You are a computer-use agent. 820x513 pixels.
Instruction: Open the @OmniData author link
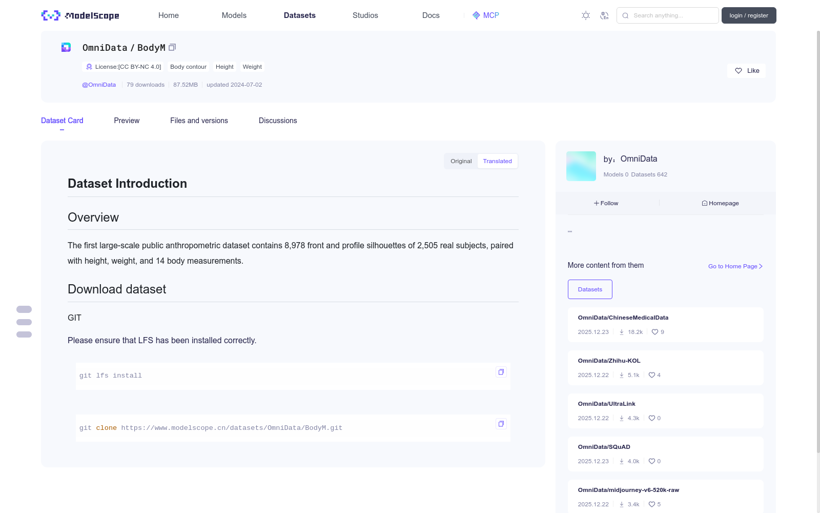tap(99, 85)
